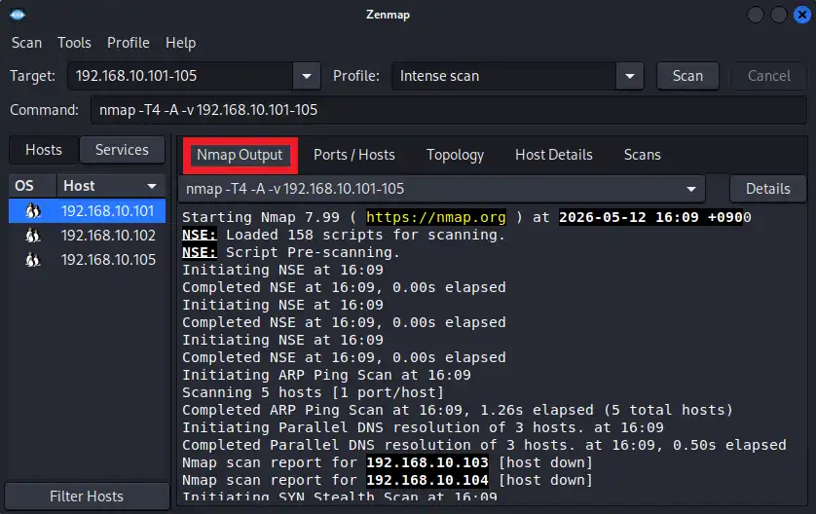Switch to the Topology tab

455,155
